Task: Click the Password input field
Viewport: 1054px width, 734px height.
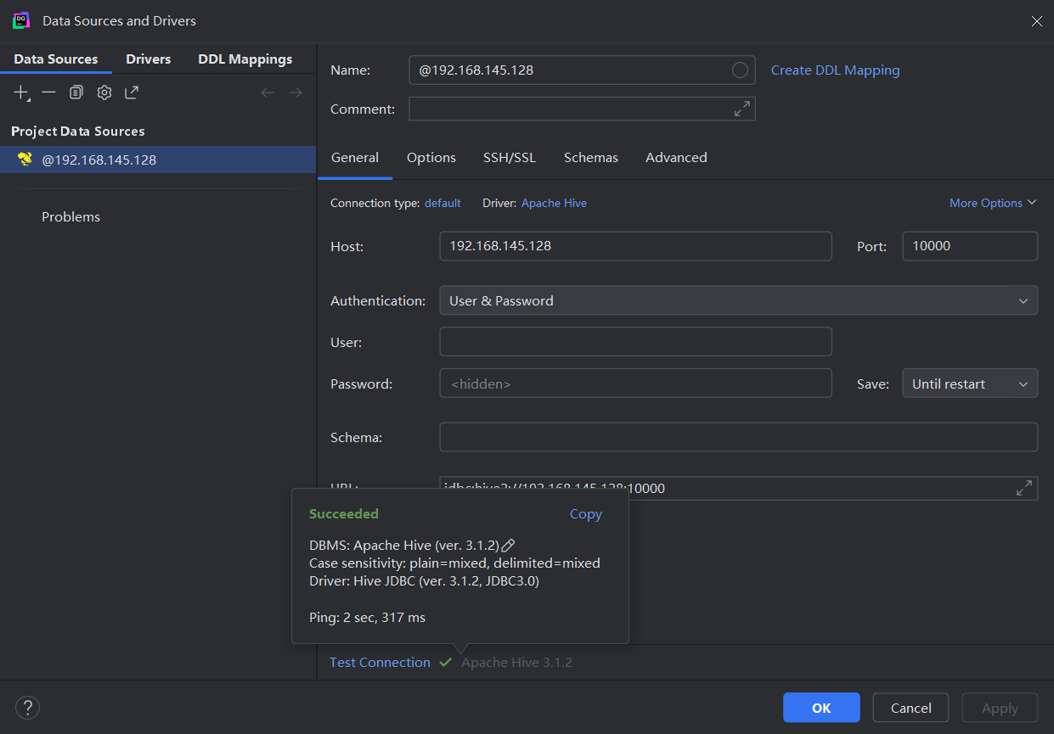Action: click(x=635, y=384)
